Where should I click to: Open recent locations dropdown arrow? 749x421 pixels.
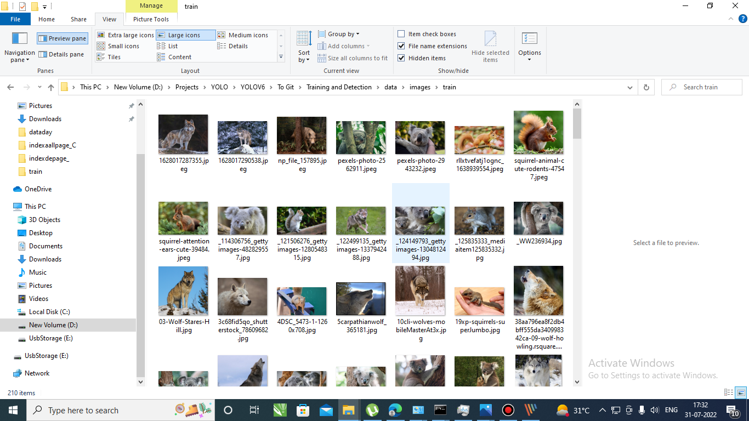tap(39, 87)
